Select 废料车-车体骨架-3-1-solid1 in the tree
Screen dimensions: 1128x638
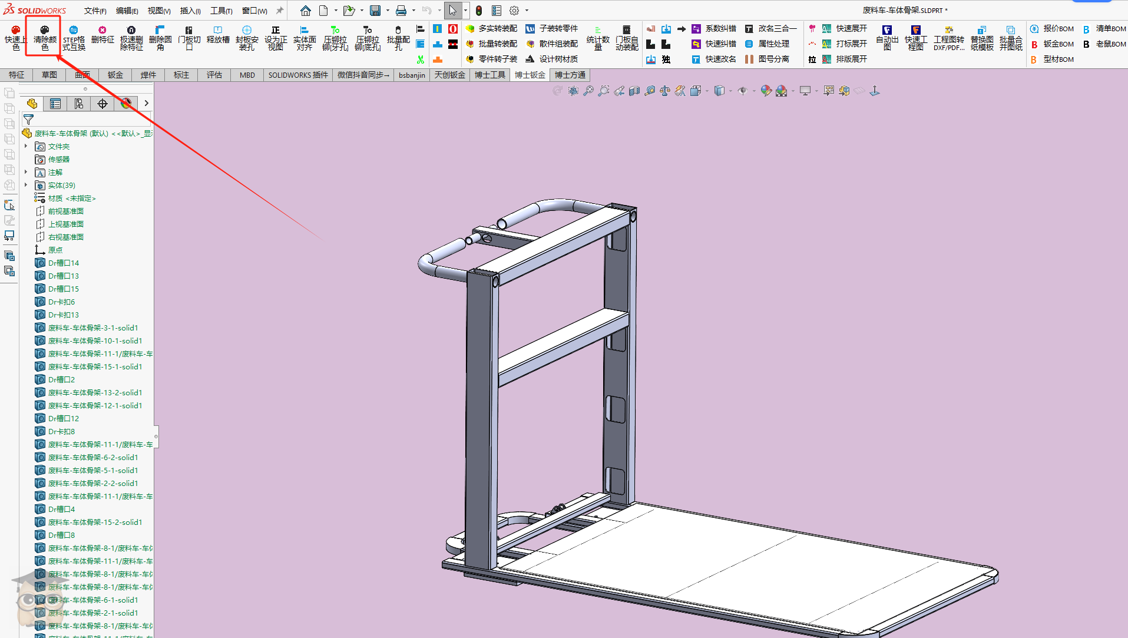(x=92, y=328)
